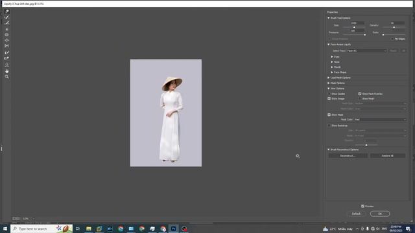Uncheck the Show Image checkbox
415x233 pixels.
pos(329,98)
